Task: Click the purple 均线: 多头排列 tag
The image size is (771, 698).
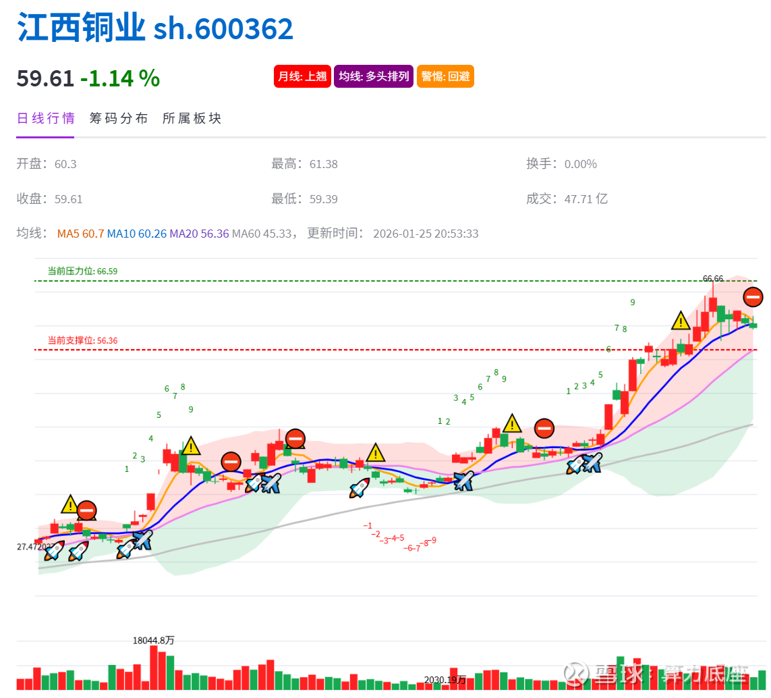Action: coord(374,76)
